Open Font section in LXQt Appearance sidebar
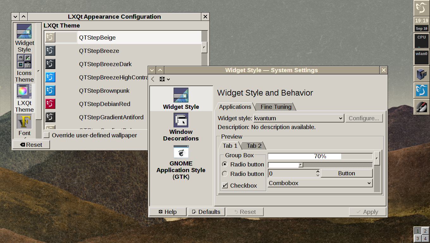 click(x=24, y=126)
